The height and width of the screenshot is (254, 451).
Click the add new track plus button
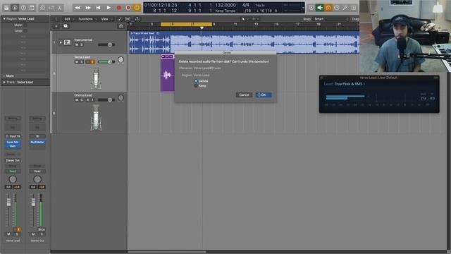56,26
